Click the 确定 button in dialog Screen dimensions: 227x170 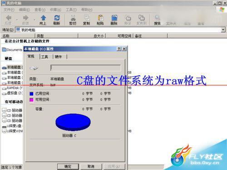(x=68, y=166)
